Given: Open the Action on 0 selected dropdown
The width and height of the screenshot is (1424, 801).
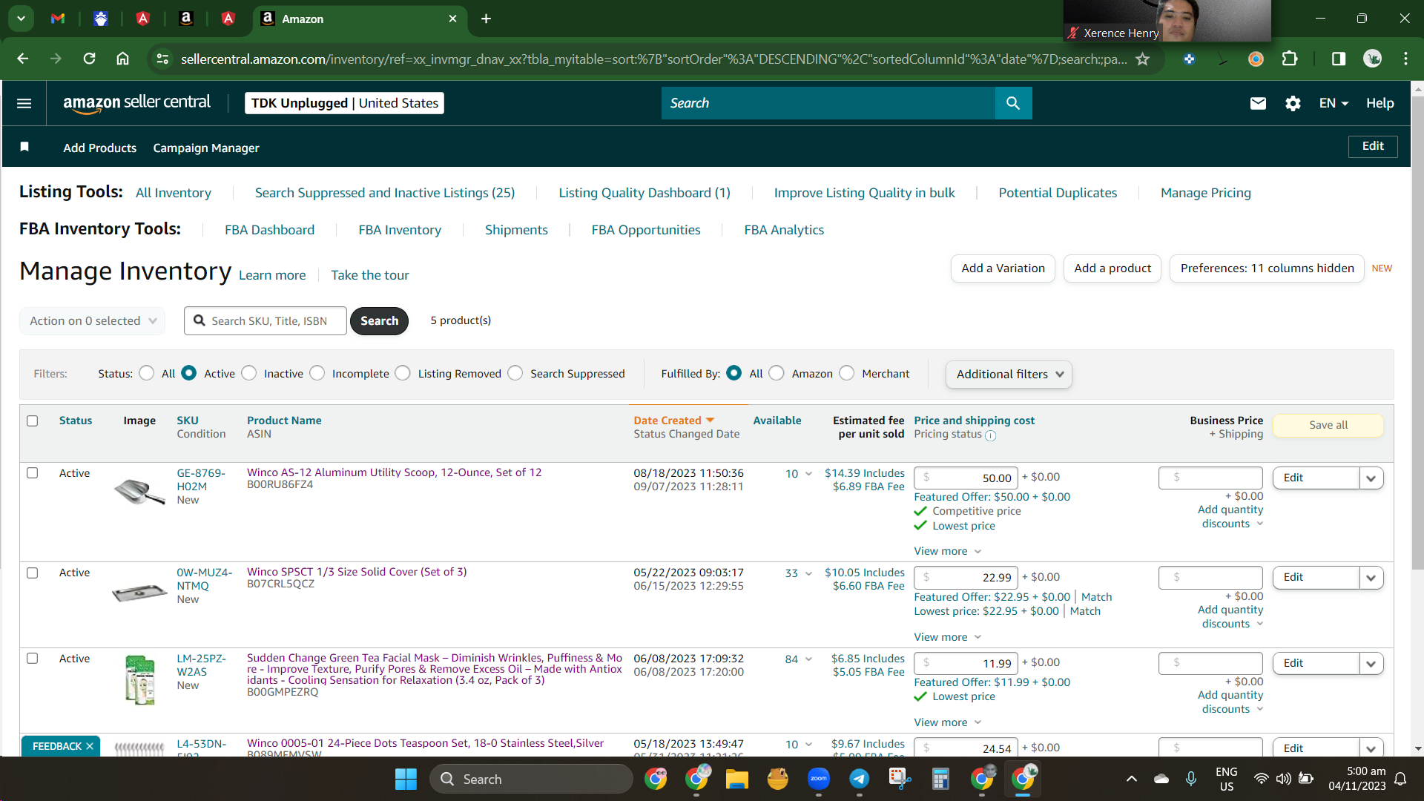Looking at the screenshot, I should (93, 320).
